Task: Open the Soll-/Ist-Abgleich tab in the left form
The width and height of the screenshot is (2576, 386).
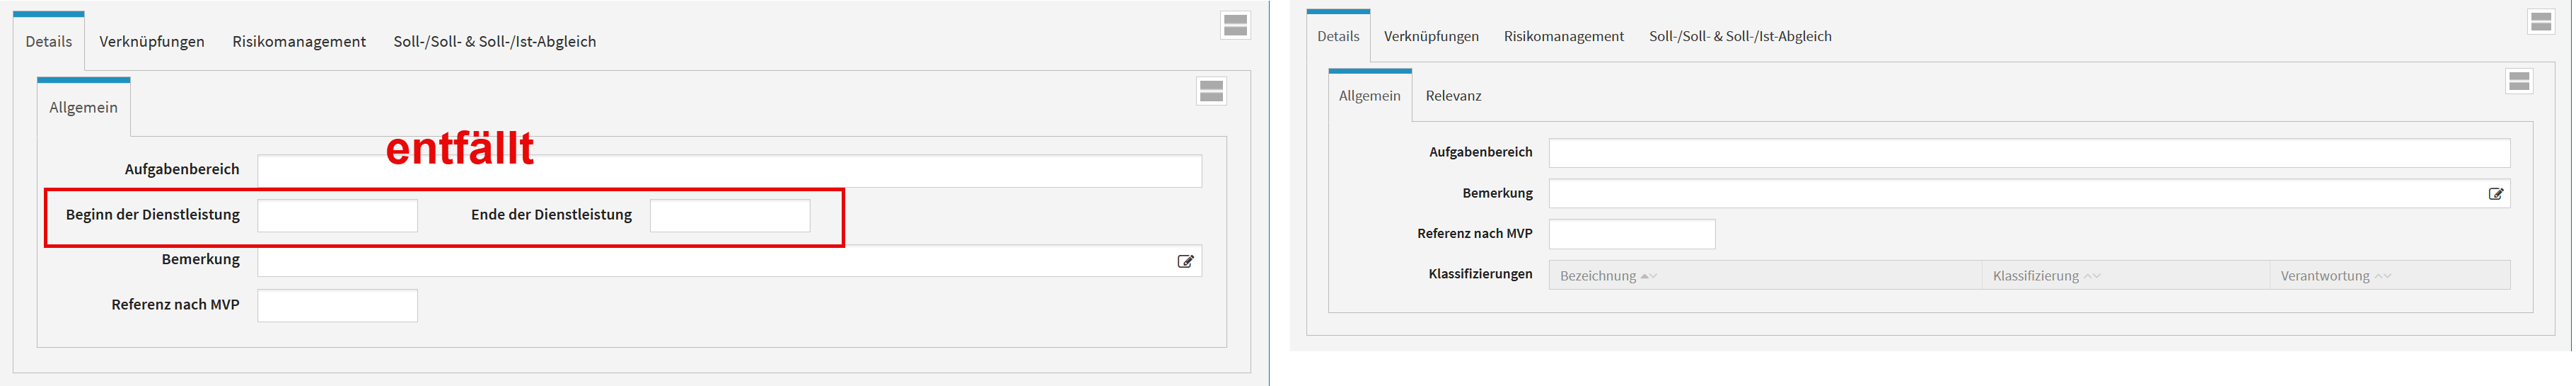Action: pos(494,42)
